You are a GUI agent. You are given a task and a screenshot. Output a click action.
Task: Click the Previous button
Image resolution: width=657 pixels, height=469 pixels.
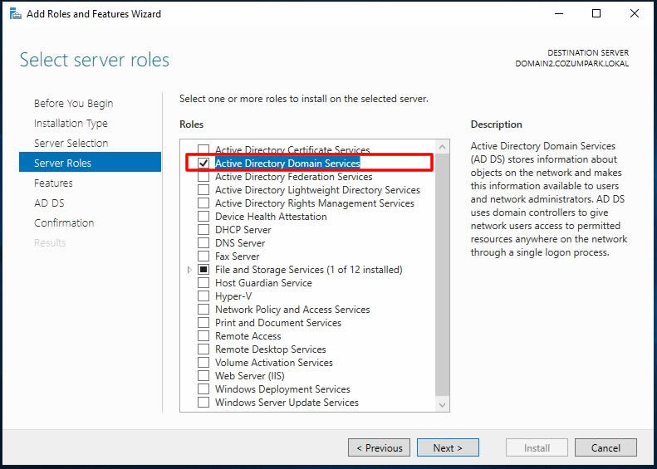pyautogui.click(x=380, y=447)
